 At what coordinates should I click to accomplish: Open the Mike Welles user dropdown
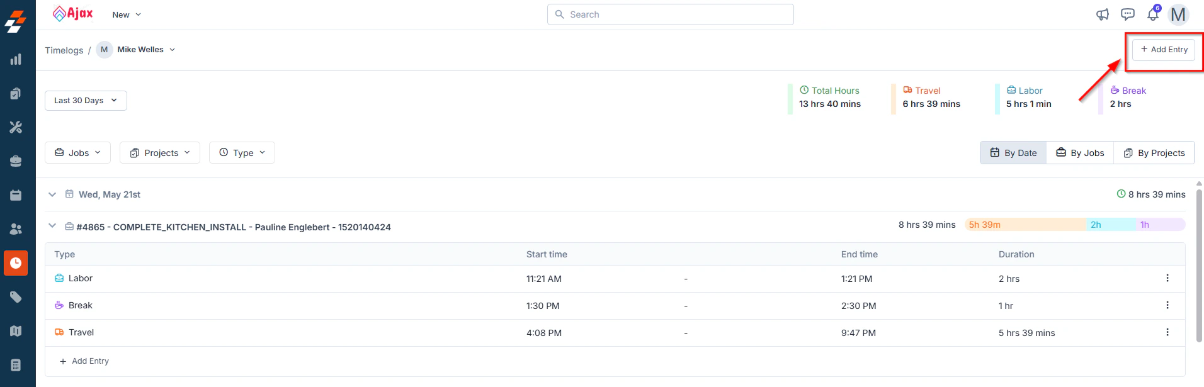(x=146, y=50)
